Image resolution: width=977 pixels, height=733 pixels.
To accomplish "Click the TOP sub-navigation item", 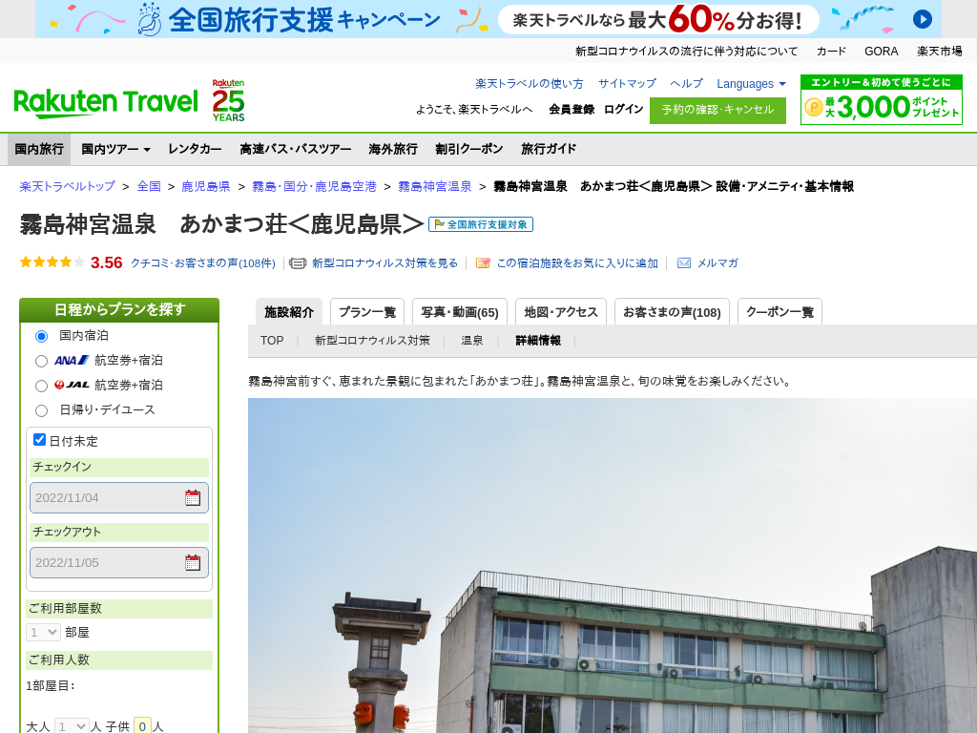I will click(x=272, y=341).
